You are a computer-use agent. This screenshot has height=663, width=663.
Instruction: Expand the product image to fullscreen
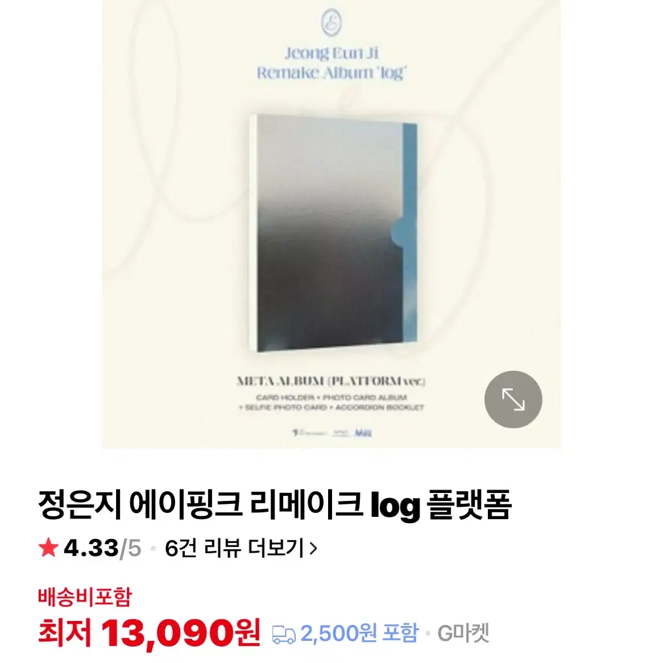pos(513,400)
